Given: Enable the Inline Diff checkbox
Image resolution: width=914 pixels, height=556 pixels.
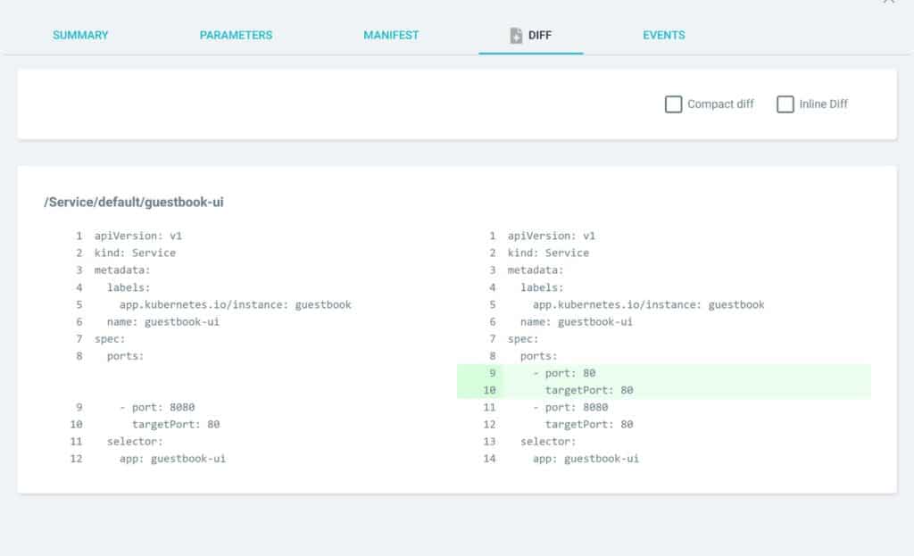Looking at the screenshot, I should pos(785,104).
